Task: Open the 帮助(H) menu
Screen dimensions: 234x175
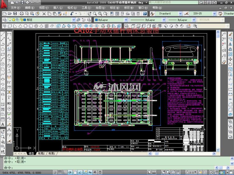Action: [x=157, y=8]
